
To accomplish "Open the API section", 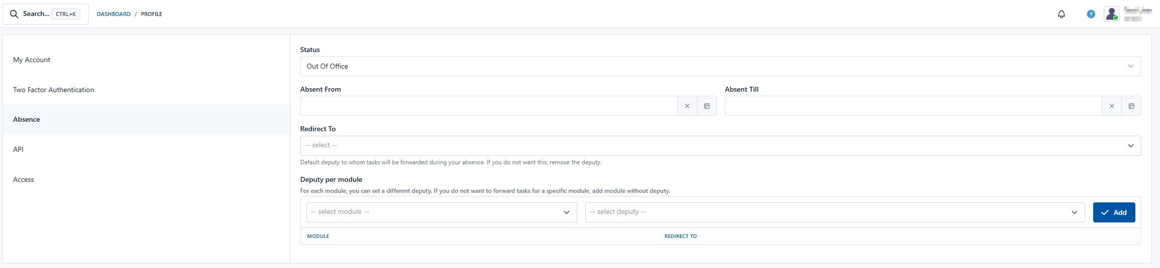I will (x=146, y=149).
